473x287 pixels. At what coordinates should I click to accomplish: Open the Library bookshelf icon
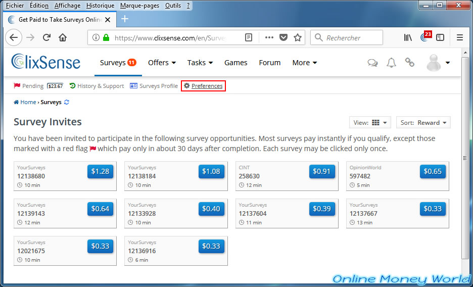point(408,37)
